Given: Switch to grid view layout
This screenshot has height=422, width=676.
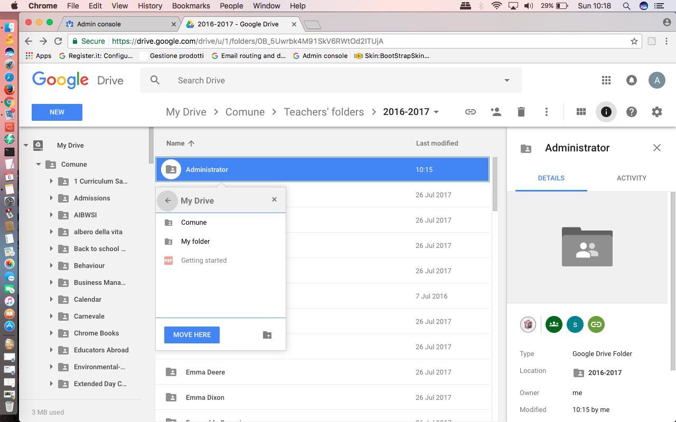Looking at the screenshot, I should click(x=581, y=112).
